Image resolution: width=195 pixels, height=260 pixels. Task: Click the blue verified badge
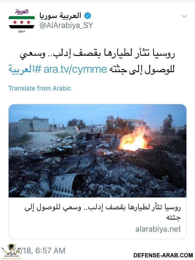pos(88,16)
